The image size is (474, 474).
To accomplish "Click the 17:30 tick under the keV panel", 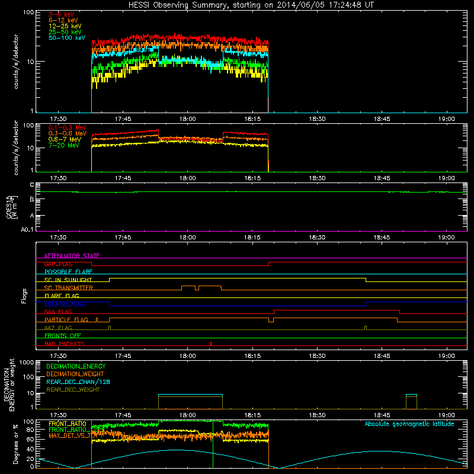I will [x=58, y=119].
